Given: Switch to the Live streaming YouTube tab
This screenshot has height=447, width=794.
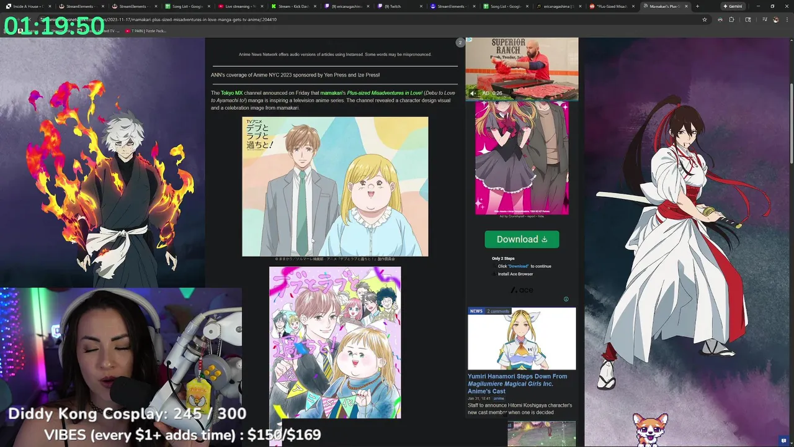Looking at the screenshot, I should (x=241, y=6).
